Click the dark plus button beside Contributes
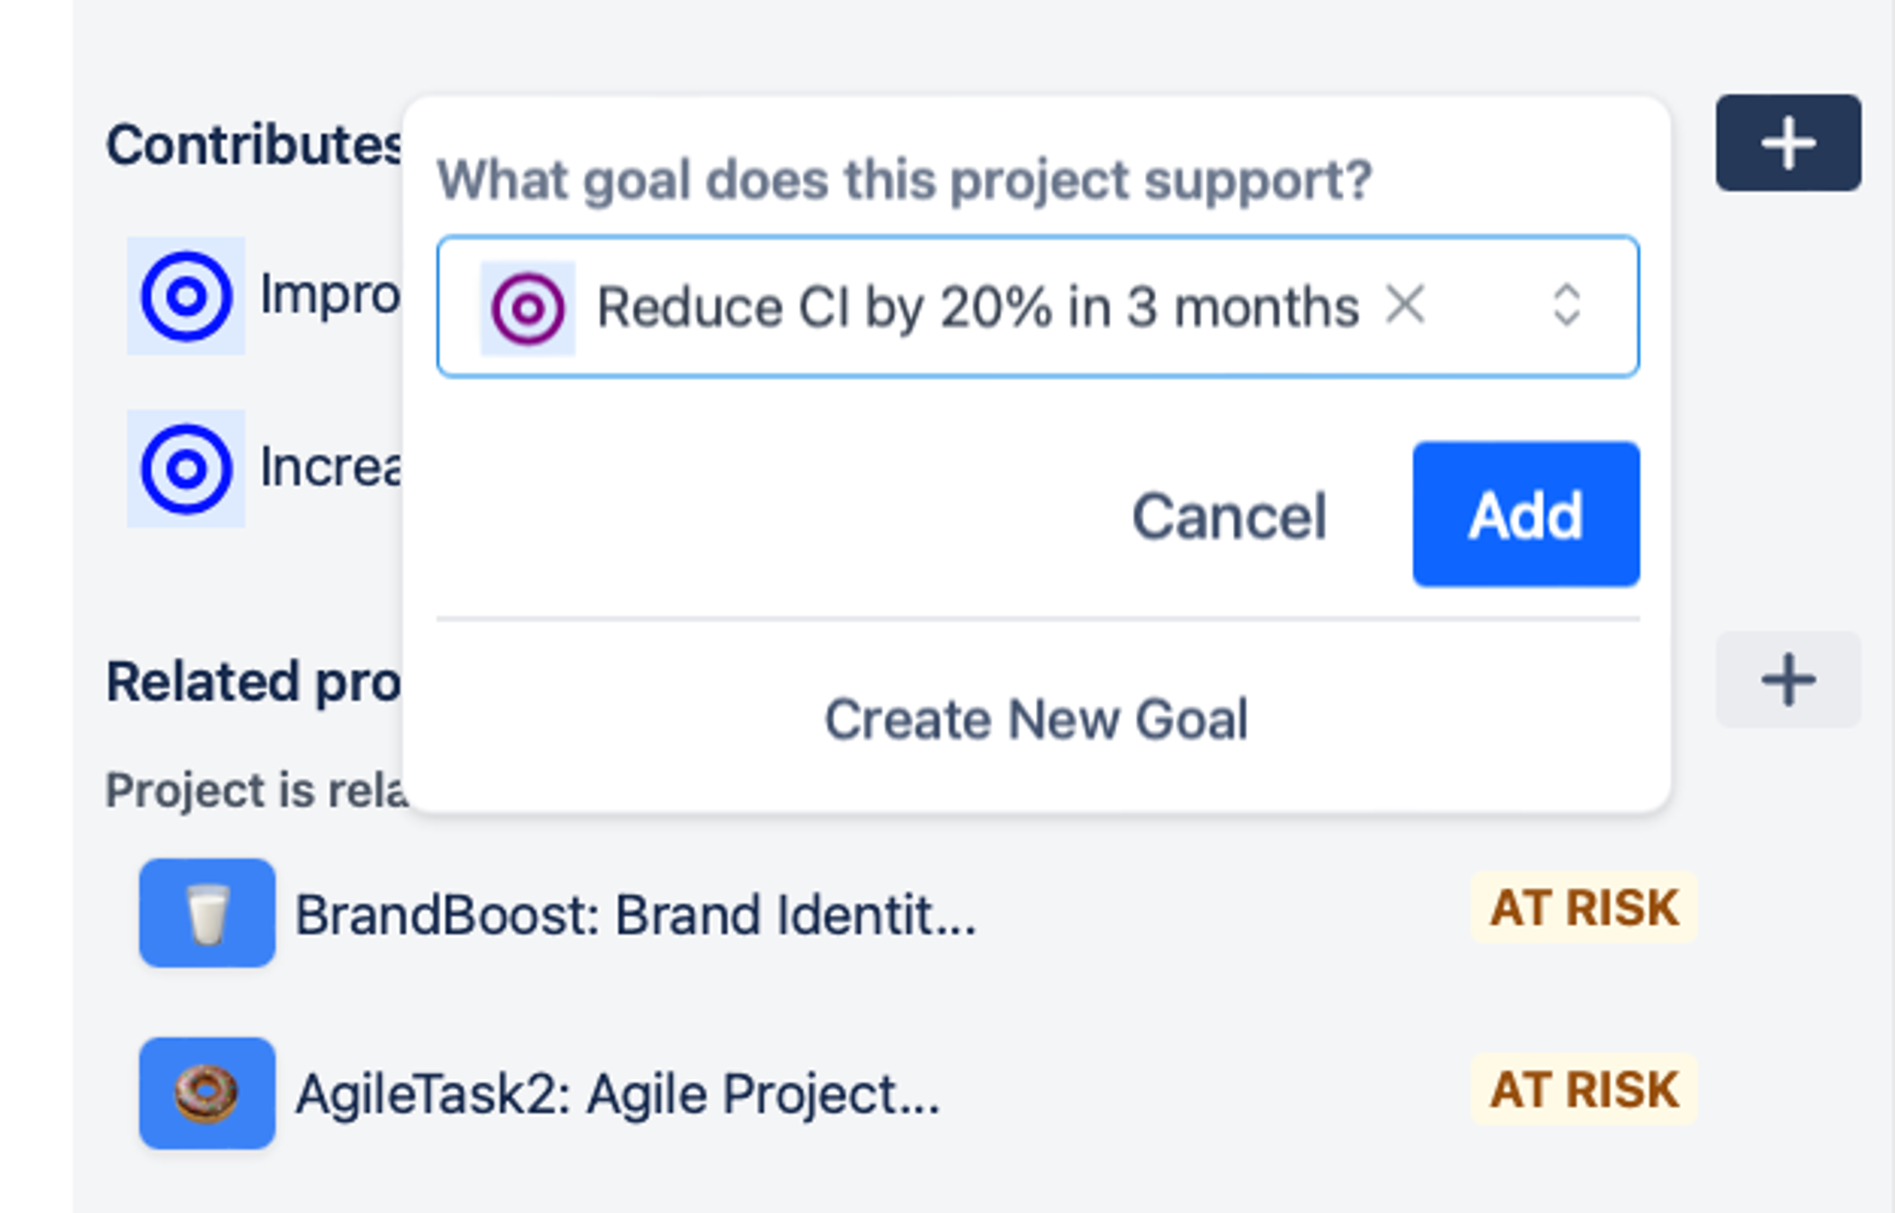 [1788, 143]
